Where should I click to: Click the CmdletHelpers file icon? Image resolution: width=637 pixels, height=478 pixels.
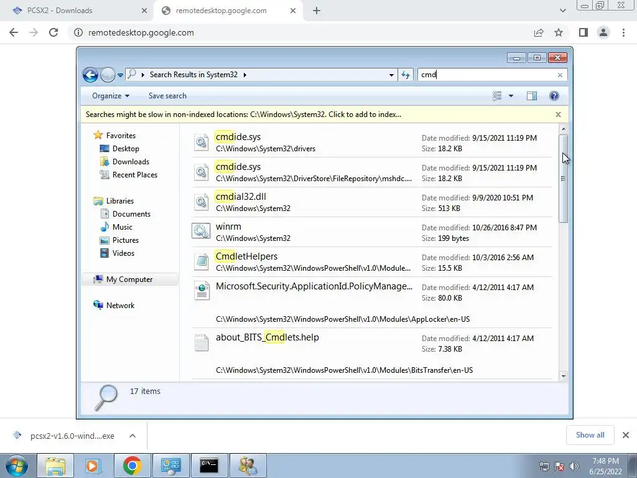click(x=201, y=262)
